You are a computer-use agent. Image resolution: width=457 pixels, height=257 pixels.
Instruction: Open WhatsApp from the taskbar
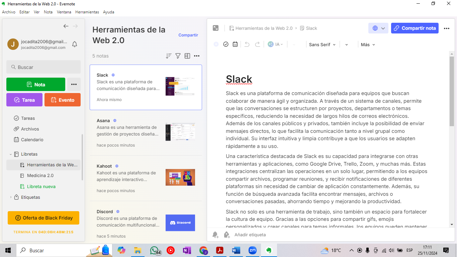154,250
